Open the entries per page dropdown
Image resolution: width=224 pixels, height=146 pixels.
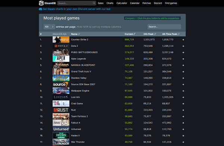pos(49,27)
